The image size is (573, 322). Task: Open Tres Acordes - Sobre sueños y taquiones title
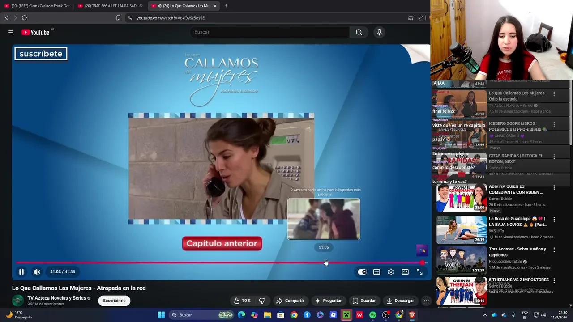coord(517,252)
